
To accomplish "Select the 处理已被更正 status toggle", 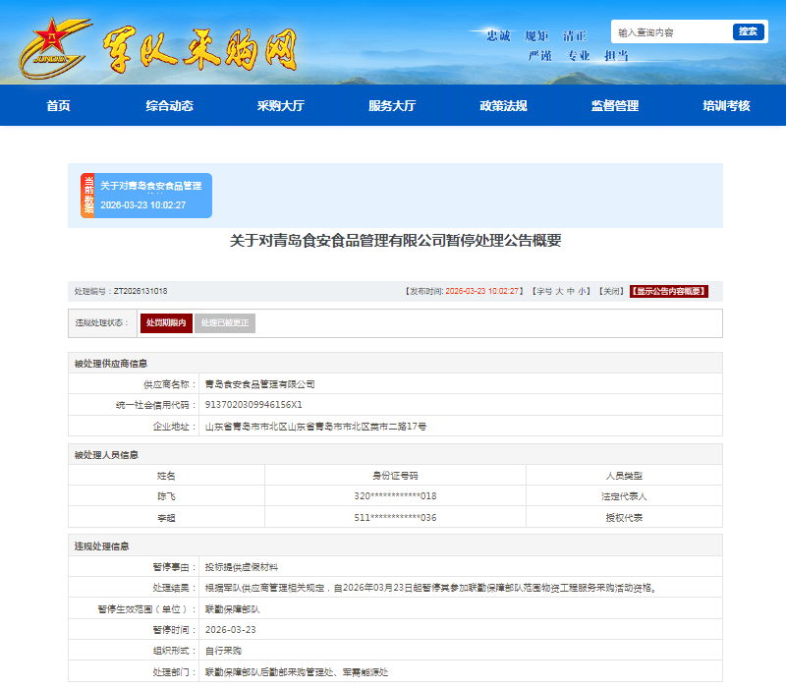I will [224, 322].
